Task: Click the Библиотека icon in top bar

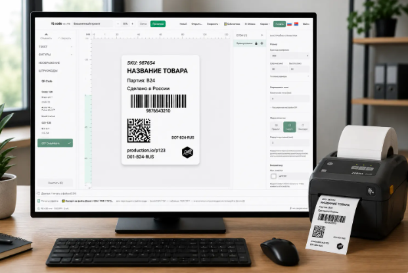Action: 225,24
